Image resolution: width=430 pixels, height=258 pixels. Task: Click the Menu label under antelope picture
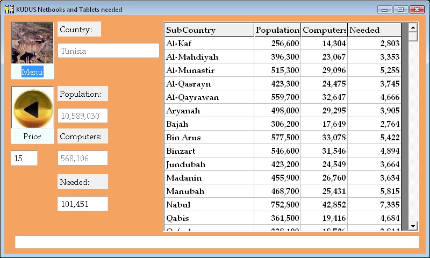(32, 72)
